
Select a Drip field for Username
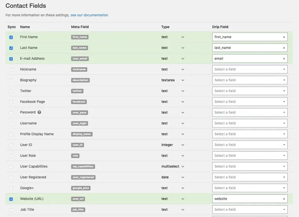coord(250,123)
